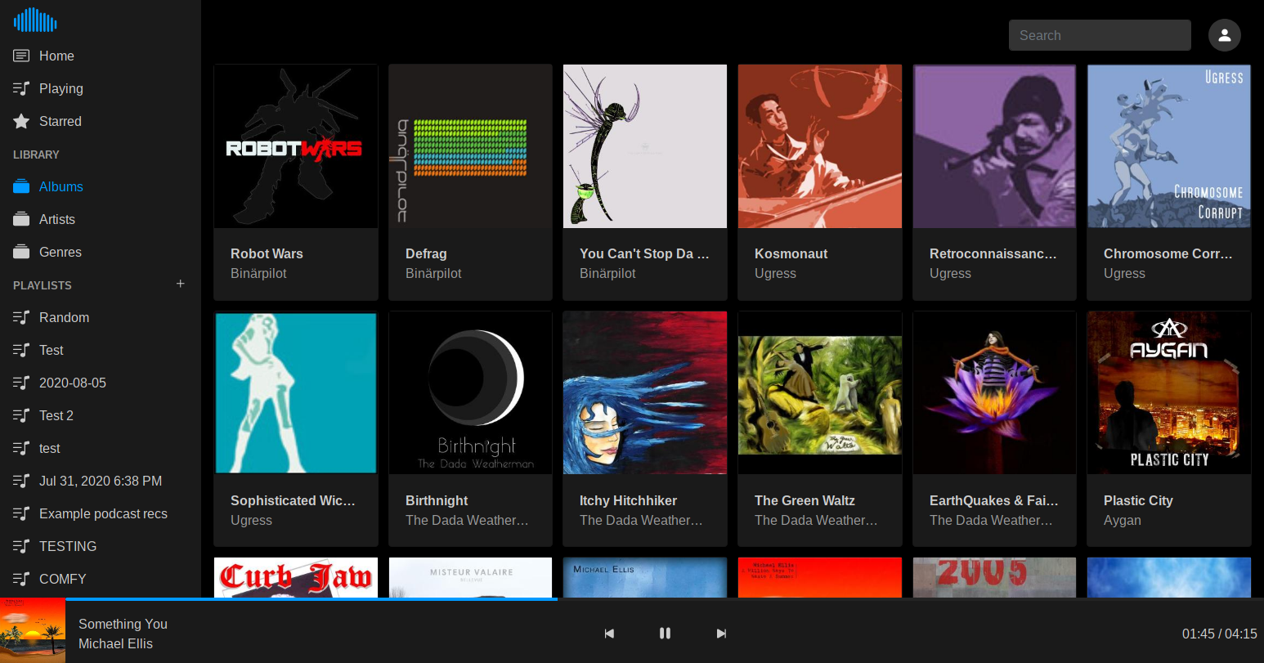Open the Defrag album cover
The height and width of the screenshot is (663, 1264).
470,146
